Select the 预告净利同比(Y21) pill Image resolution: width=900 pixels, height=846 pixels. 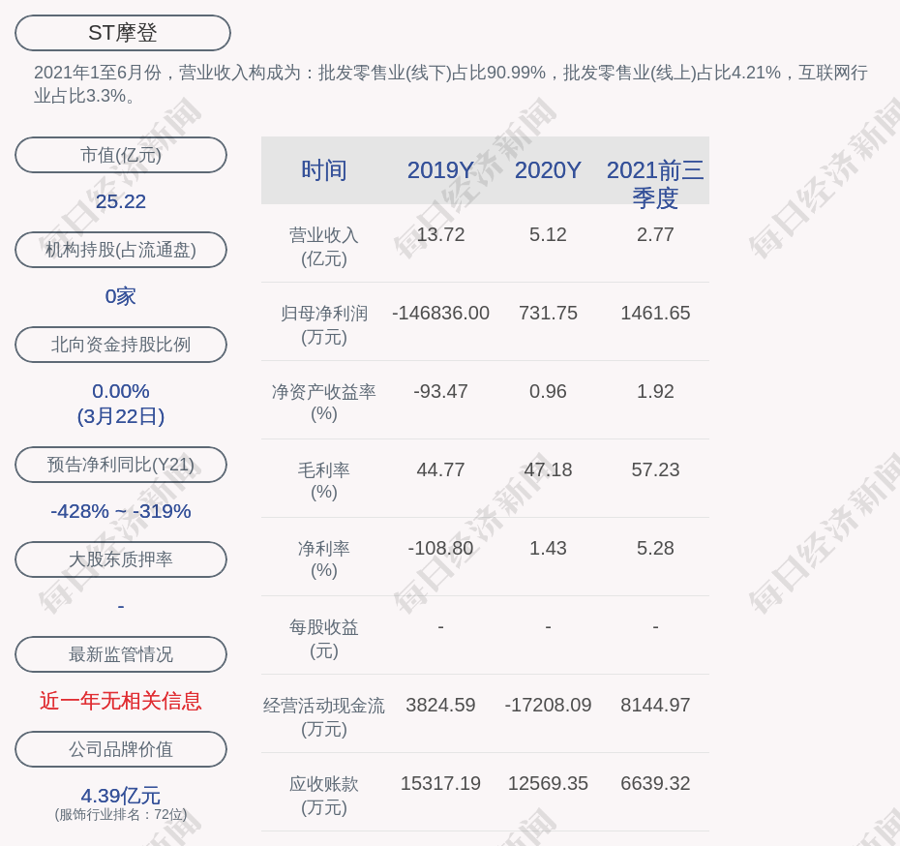pyautogui.click(x=121, y=465)
